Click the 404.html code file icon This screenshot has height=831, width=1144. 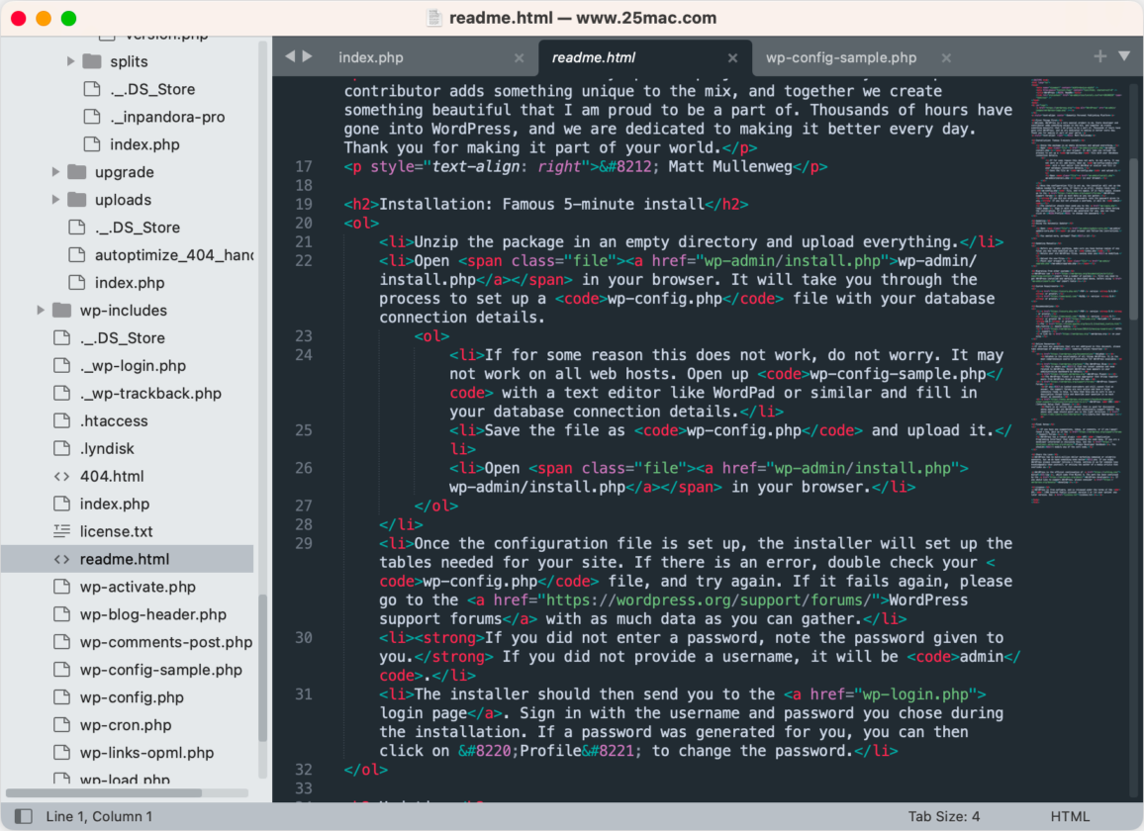pos(62,477)
